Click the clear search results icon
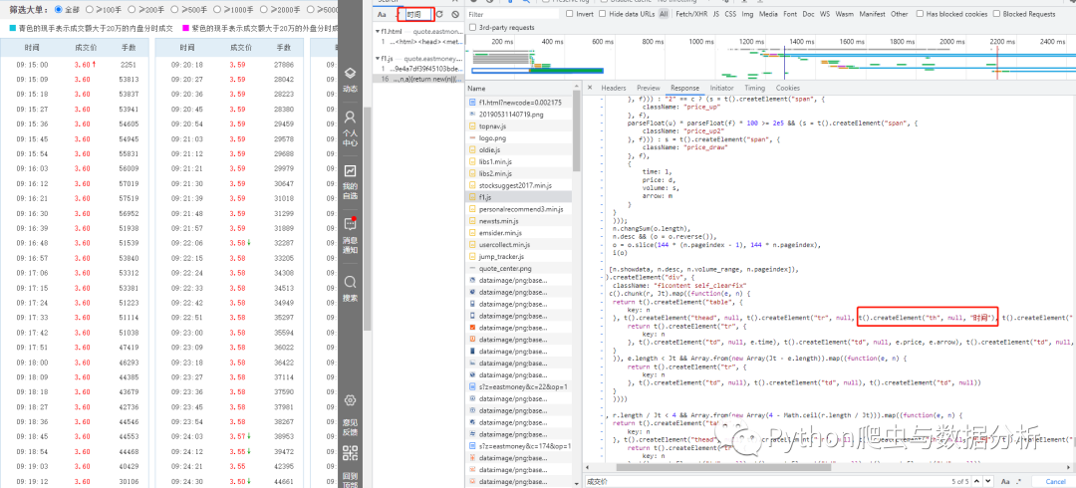The height and width of the screenshot is (488, 1076). [x=455, y=14]
